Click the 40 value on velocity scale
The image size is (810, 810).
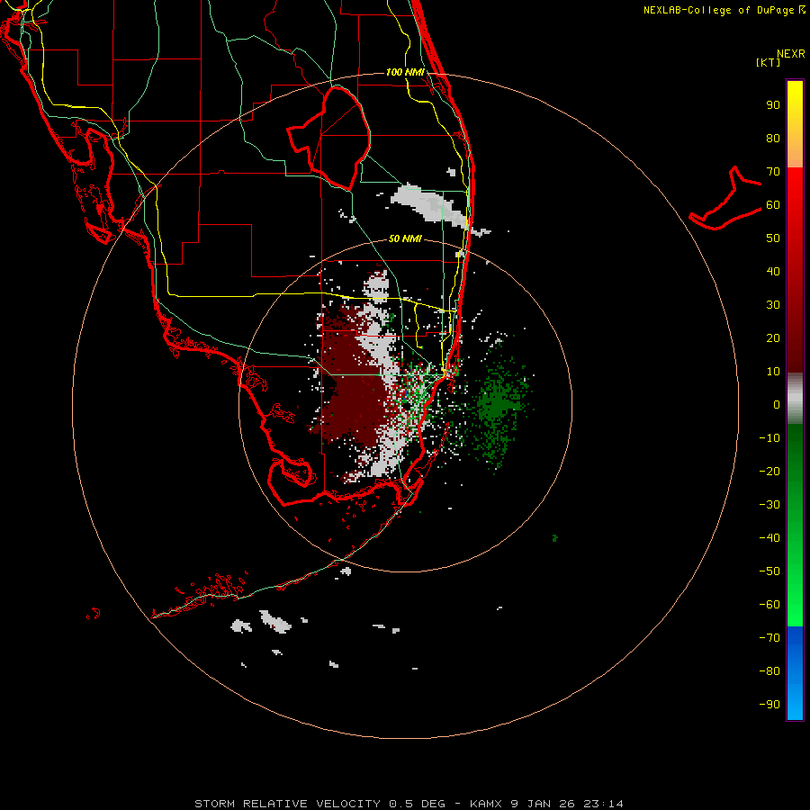point(773,272)
